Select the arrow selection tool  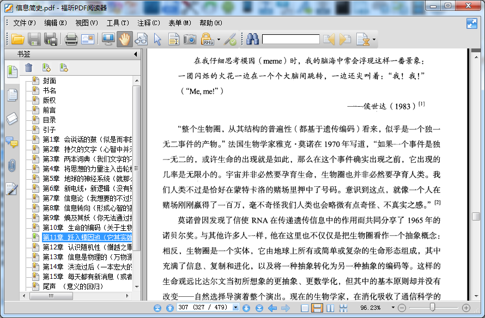click(x=157, y=39)
